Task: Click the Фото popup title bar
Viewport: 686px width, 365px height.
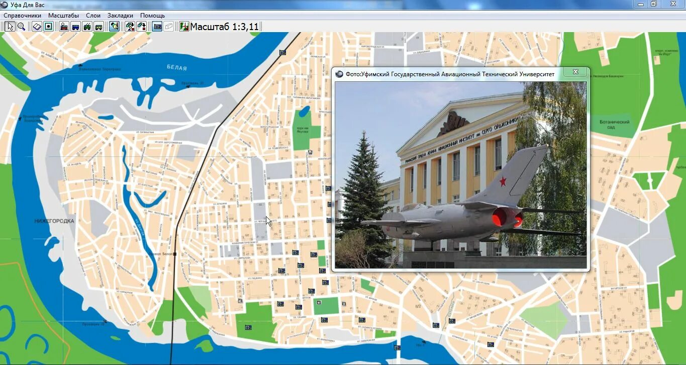Action: click(461, 74)
